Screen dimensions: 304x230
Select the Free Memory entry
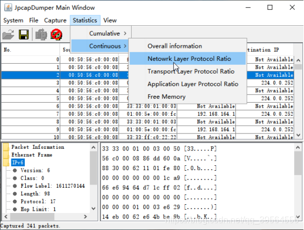188,97
